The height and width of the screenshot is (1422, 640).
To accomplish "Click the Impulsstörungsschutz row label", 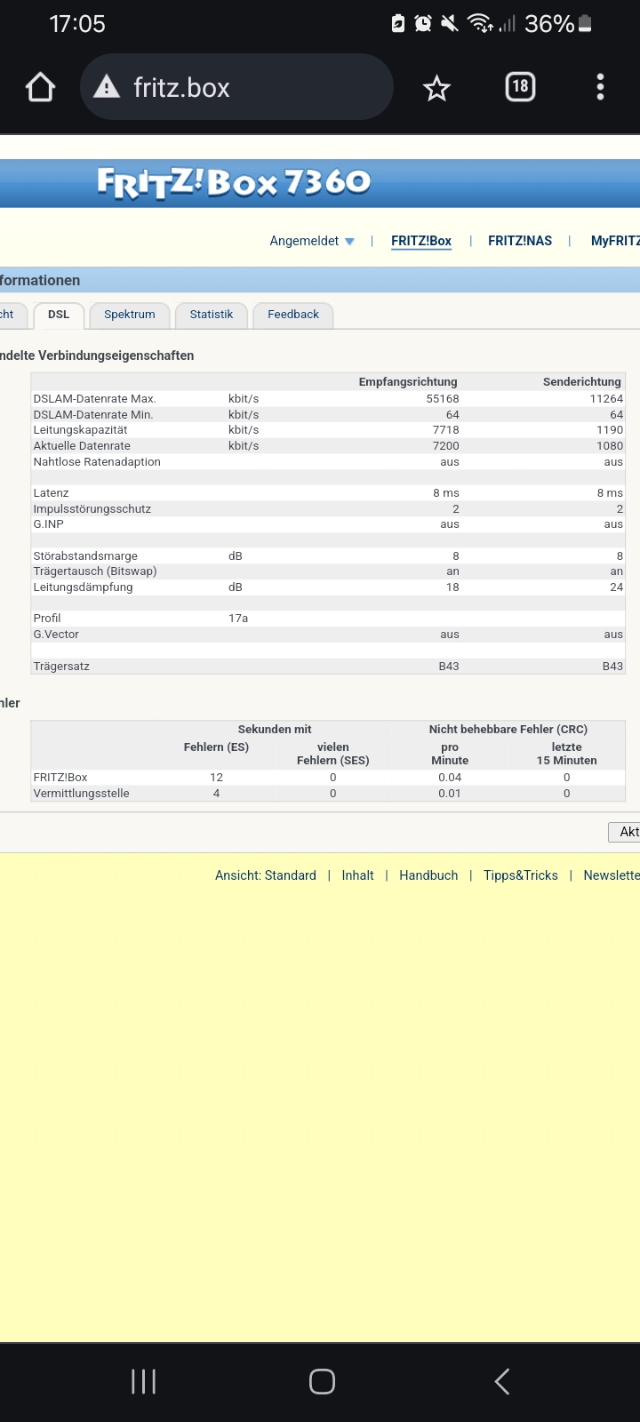I will pyautogui.click(x=92, y=509).
